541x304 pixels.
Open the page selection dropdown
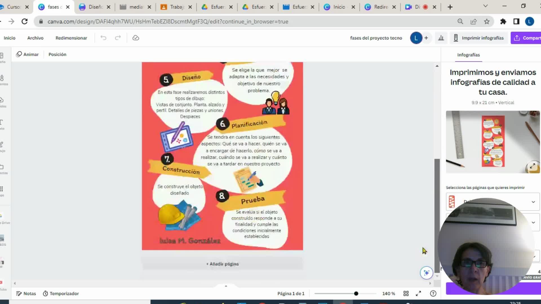click(x=533, y=202)
